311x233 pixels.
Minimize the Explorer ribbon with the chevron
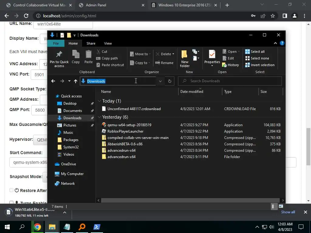coord(275,43)
